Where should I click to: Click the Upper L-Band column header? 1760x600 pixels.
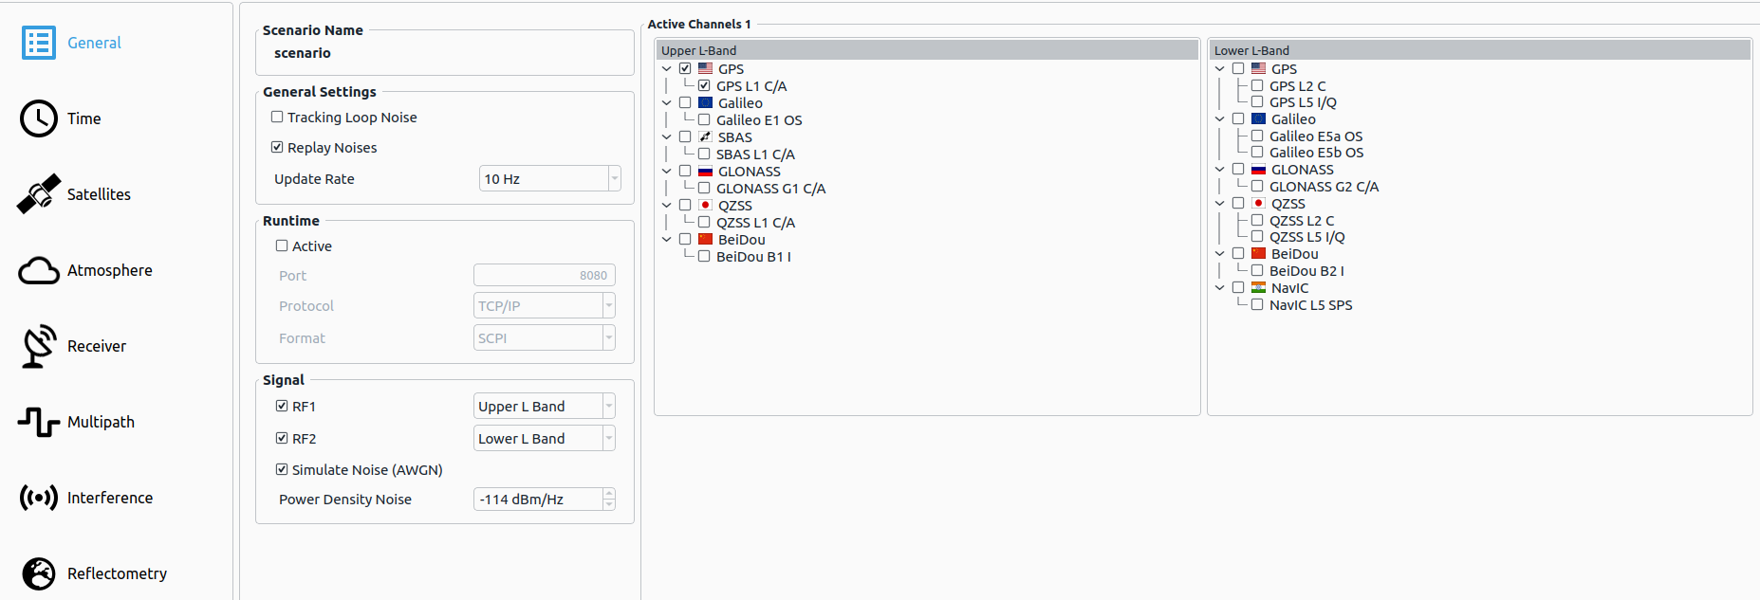point(927,50)
